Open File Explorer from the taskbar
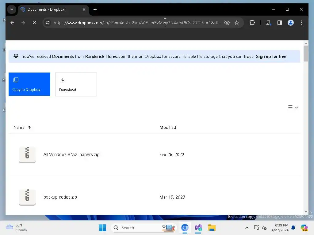 (212, 228)
